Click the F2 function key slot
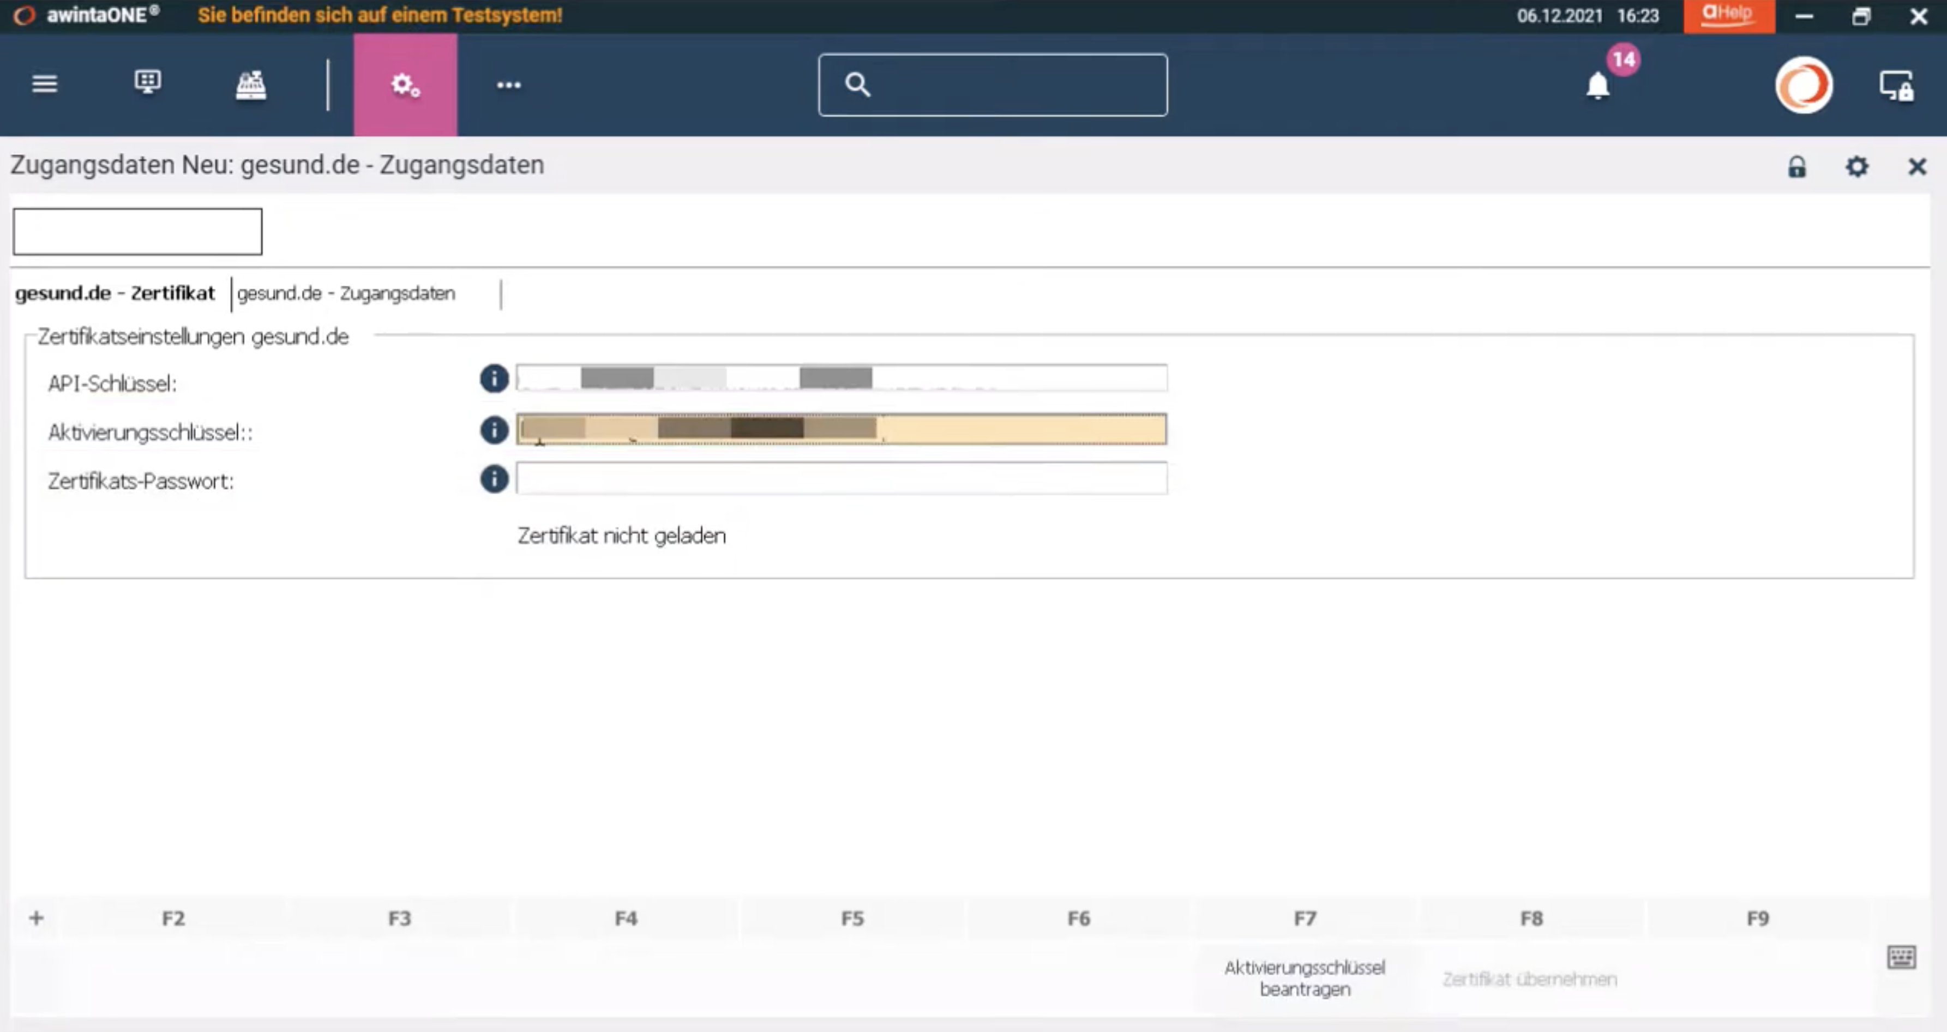 click(x=173, y=919)
